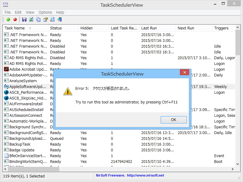
Task: Click the TaskSchedulerView app icon in title bar
Action: 5,5
